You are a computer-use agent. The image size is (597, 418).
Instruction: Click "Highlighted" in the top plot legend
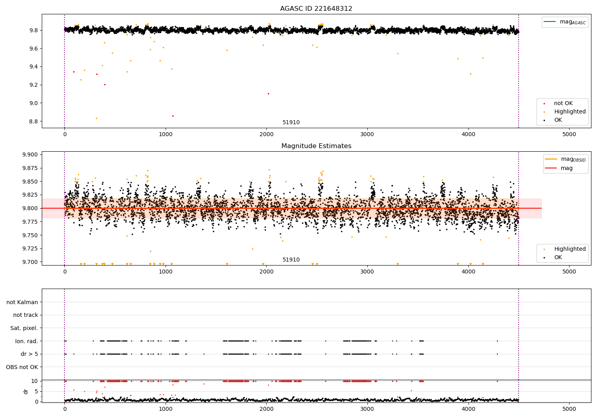pos(570,112)
